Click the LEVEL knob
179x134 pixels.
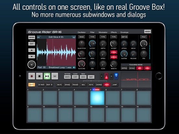pyautogui.click(x=144, y=43)
